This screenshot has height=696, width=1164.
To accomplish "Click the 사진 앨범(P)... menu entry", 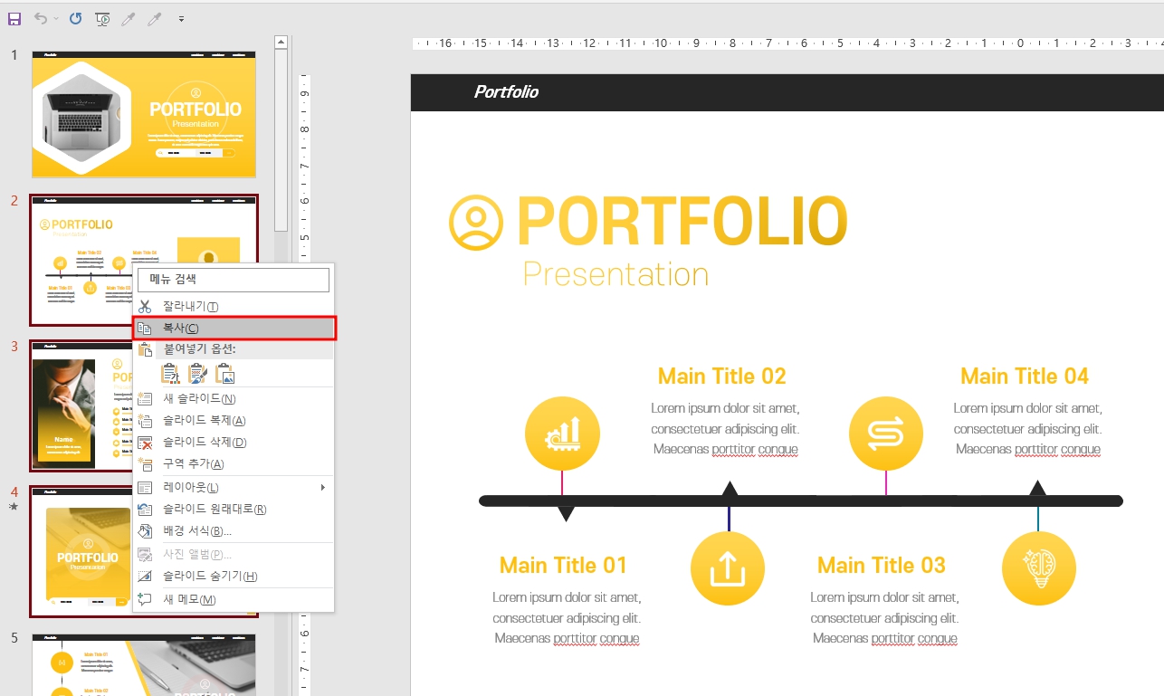I will (234, 555).
